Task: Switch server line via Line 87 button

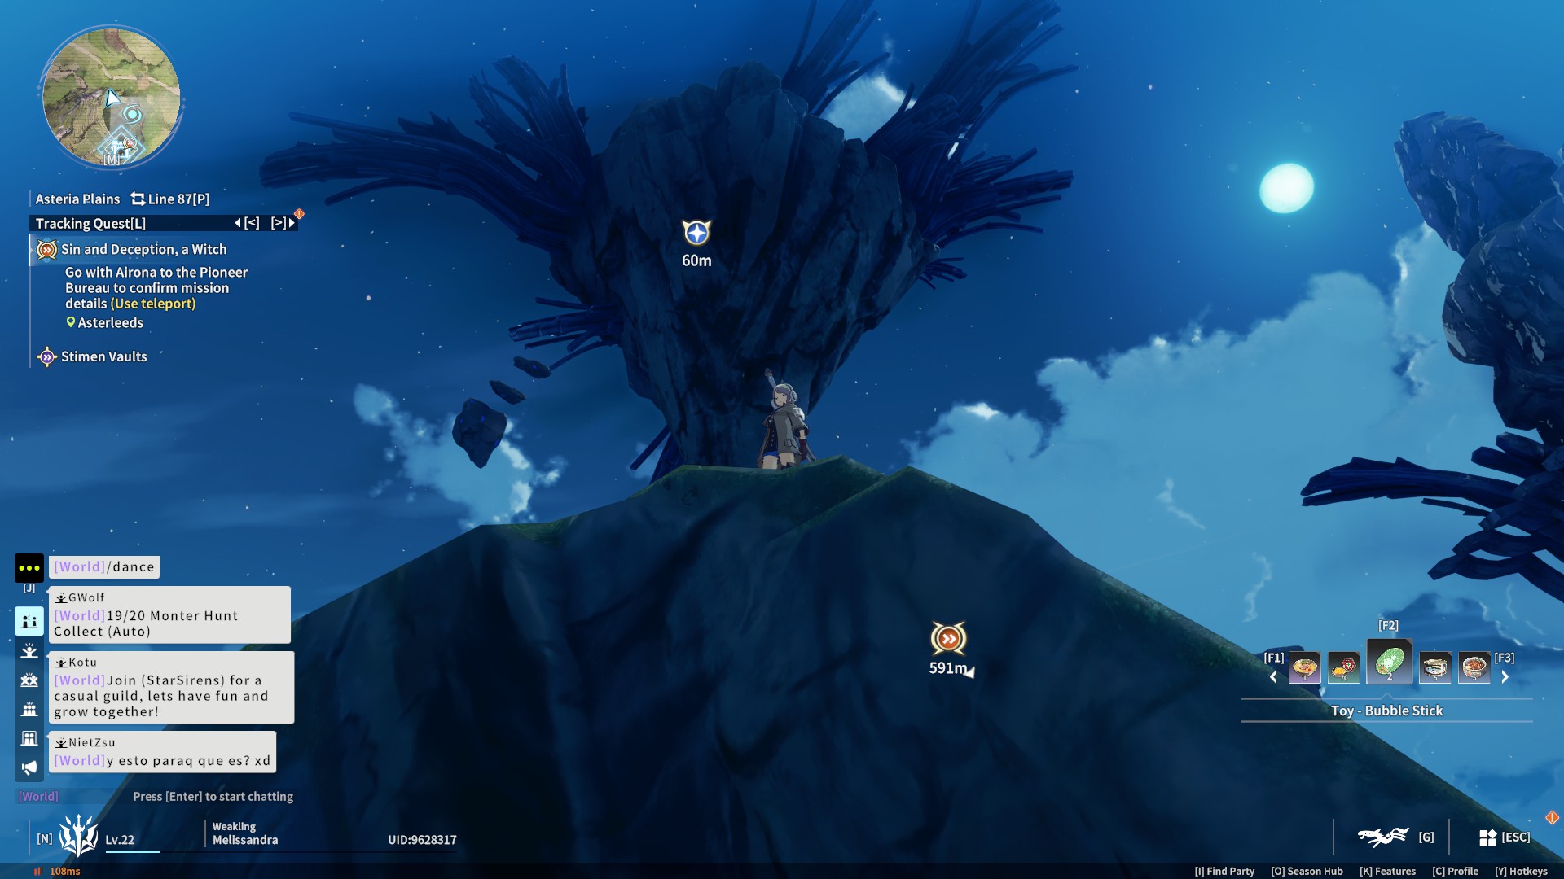Action: 170,199
